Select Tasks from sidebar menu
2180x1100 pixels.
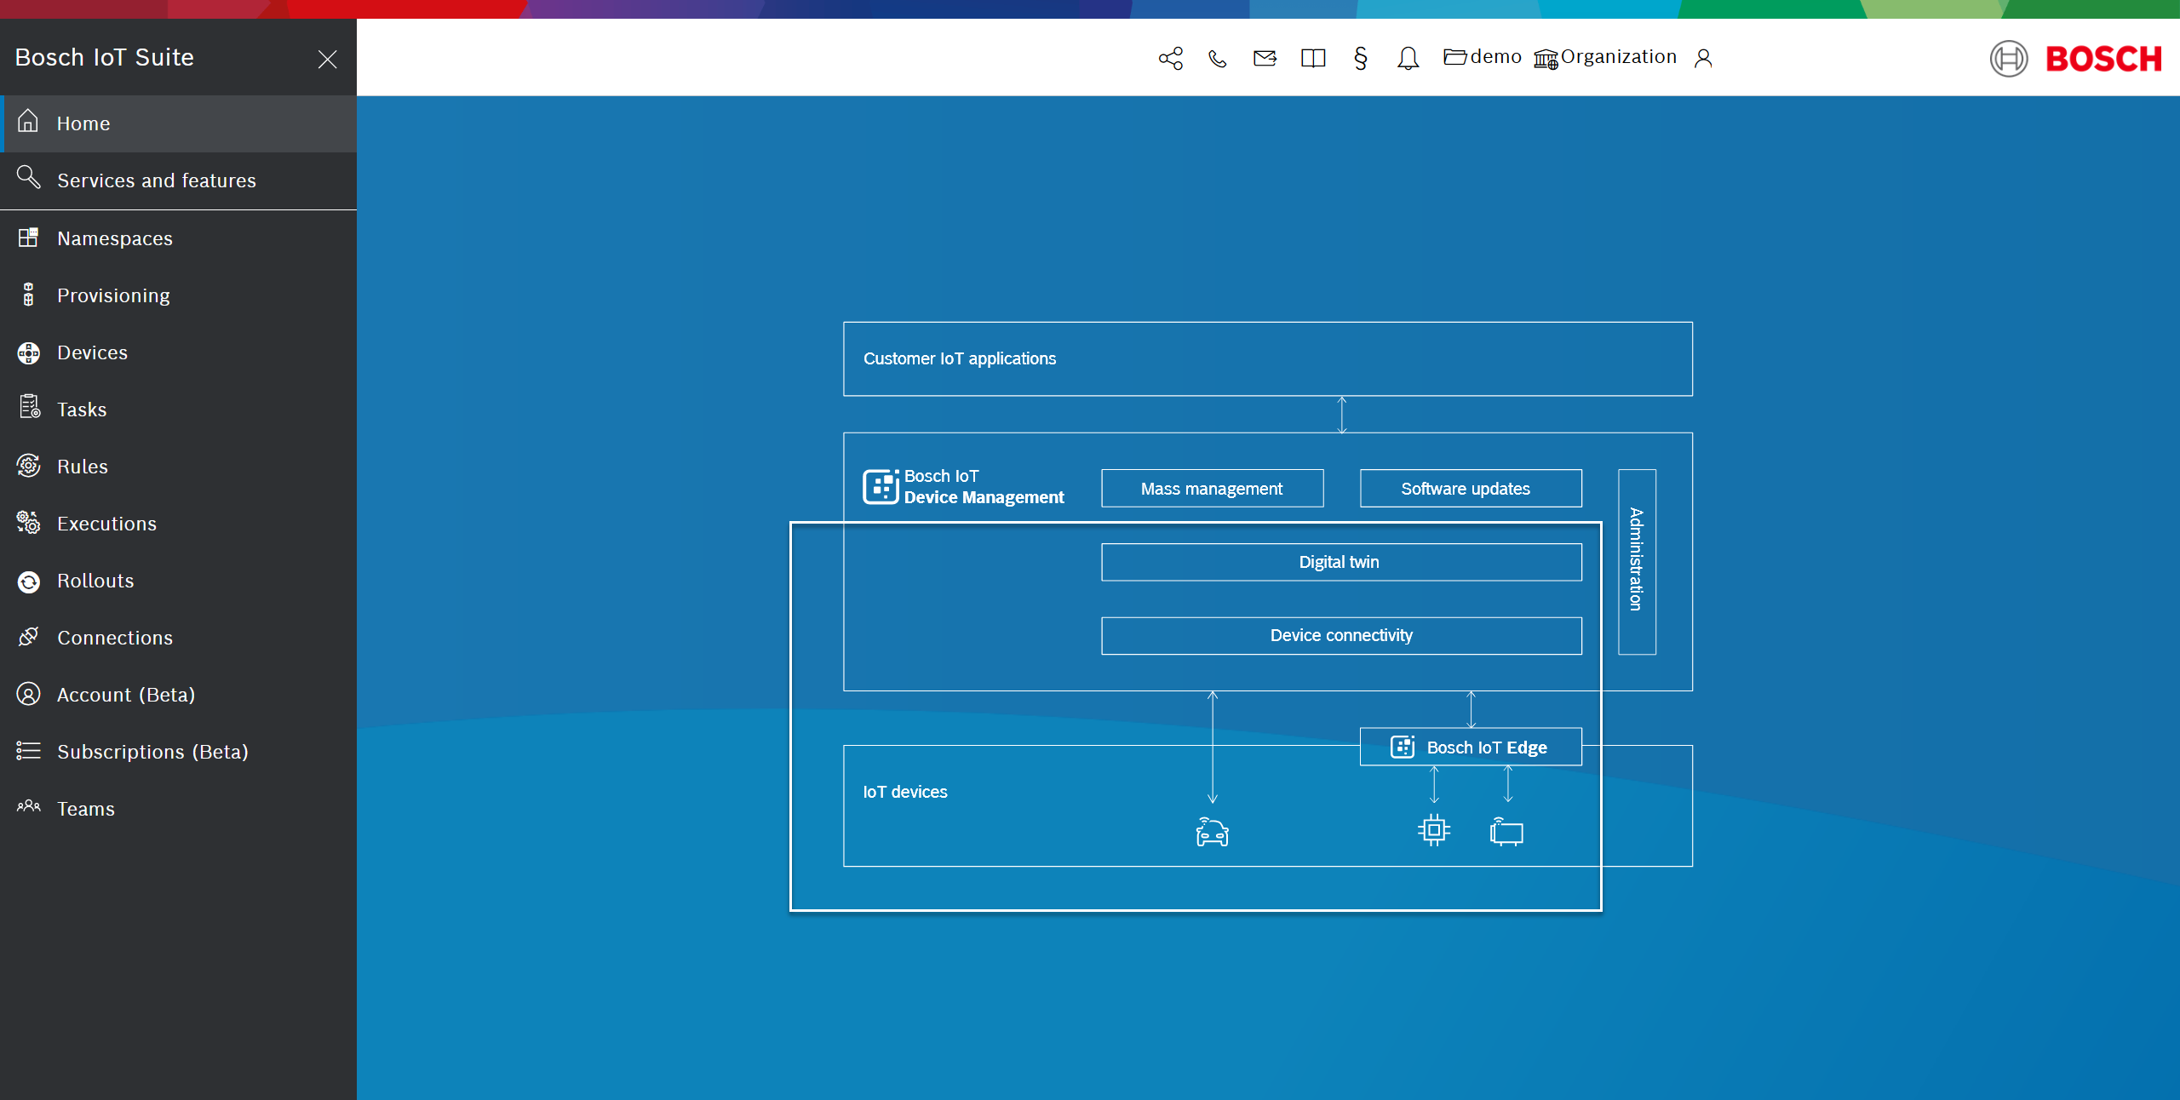click(x=82, y=409)
